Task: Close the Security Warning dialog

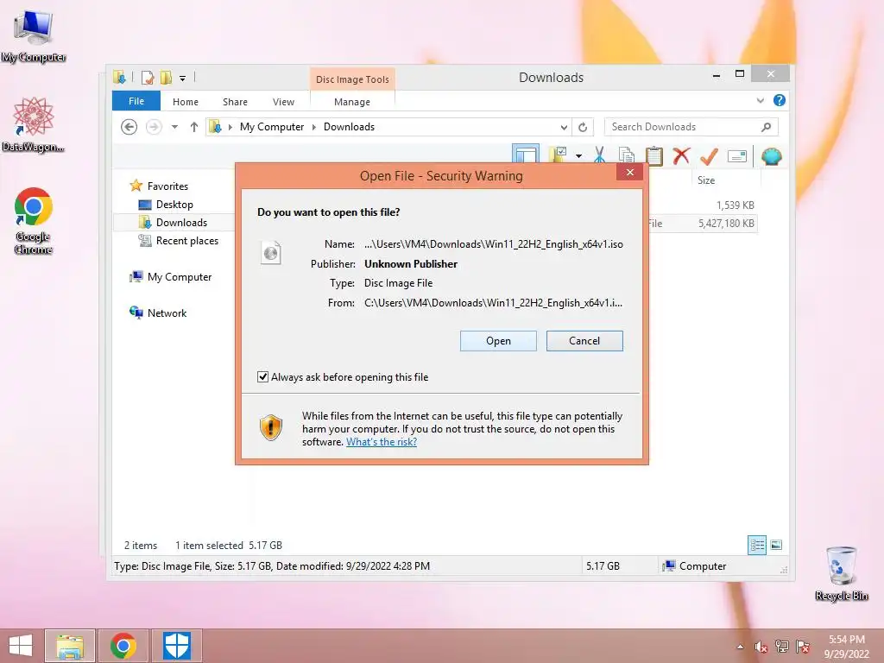Action: click(x=629, y=173)
